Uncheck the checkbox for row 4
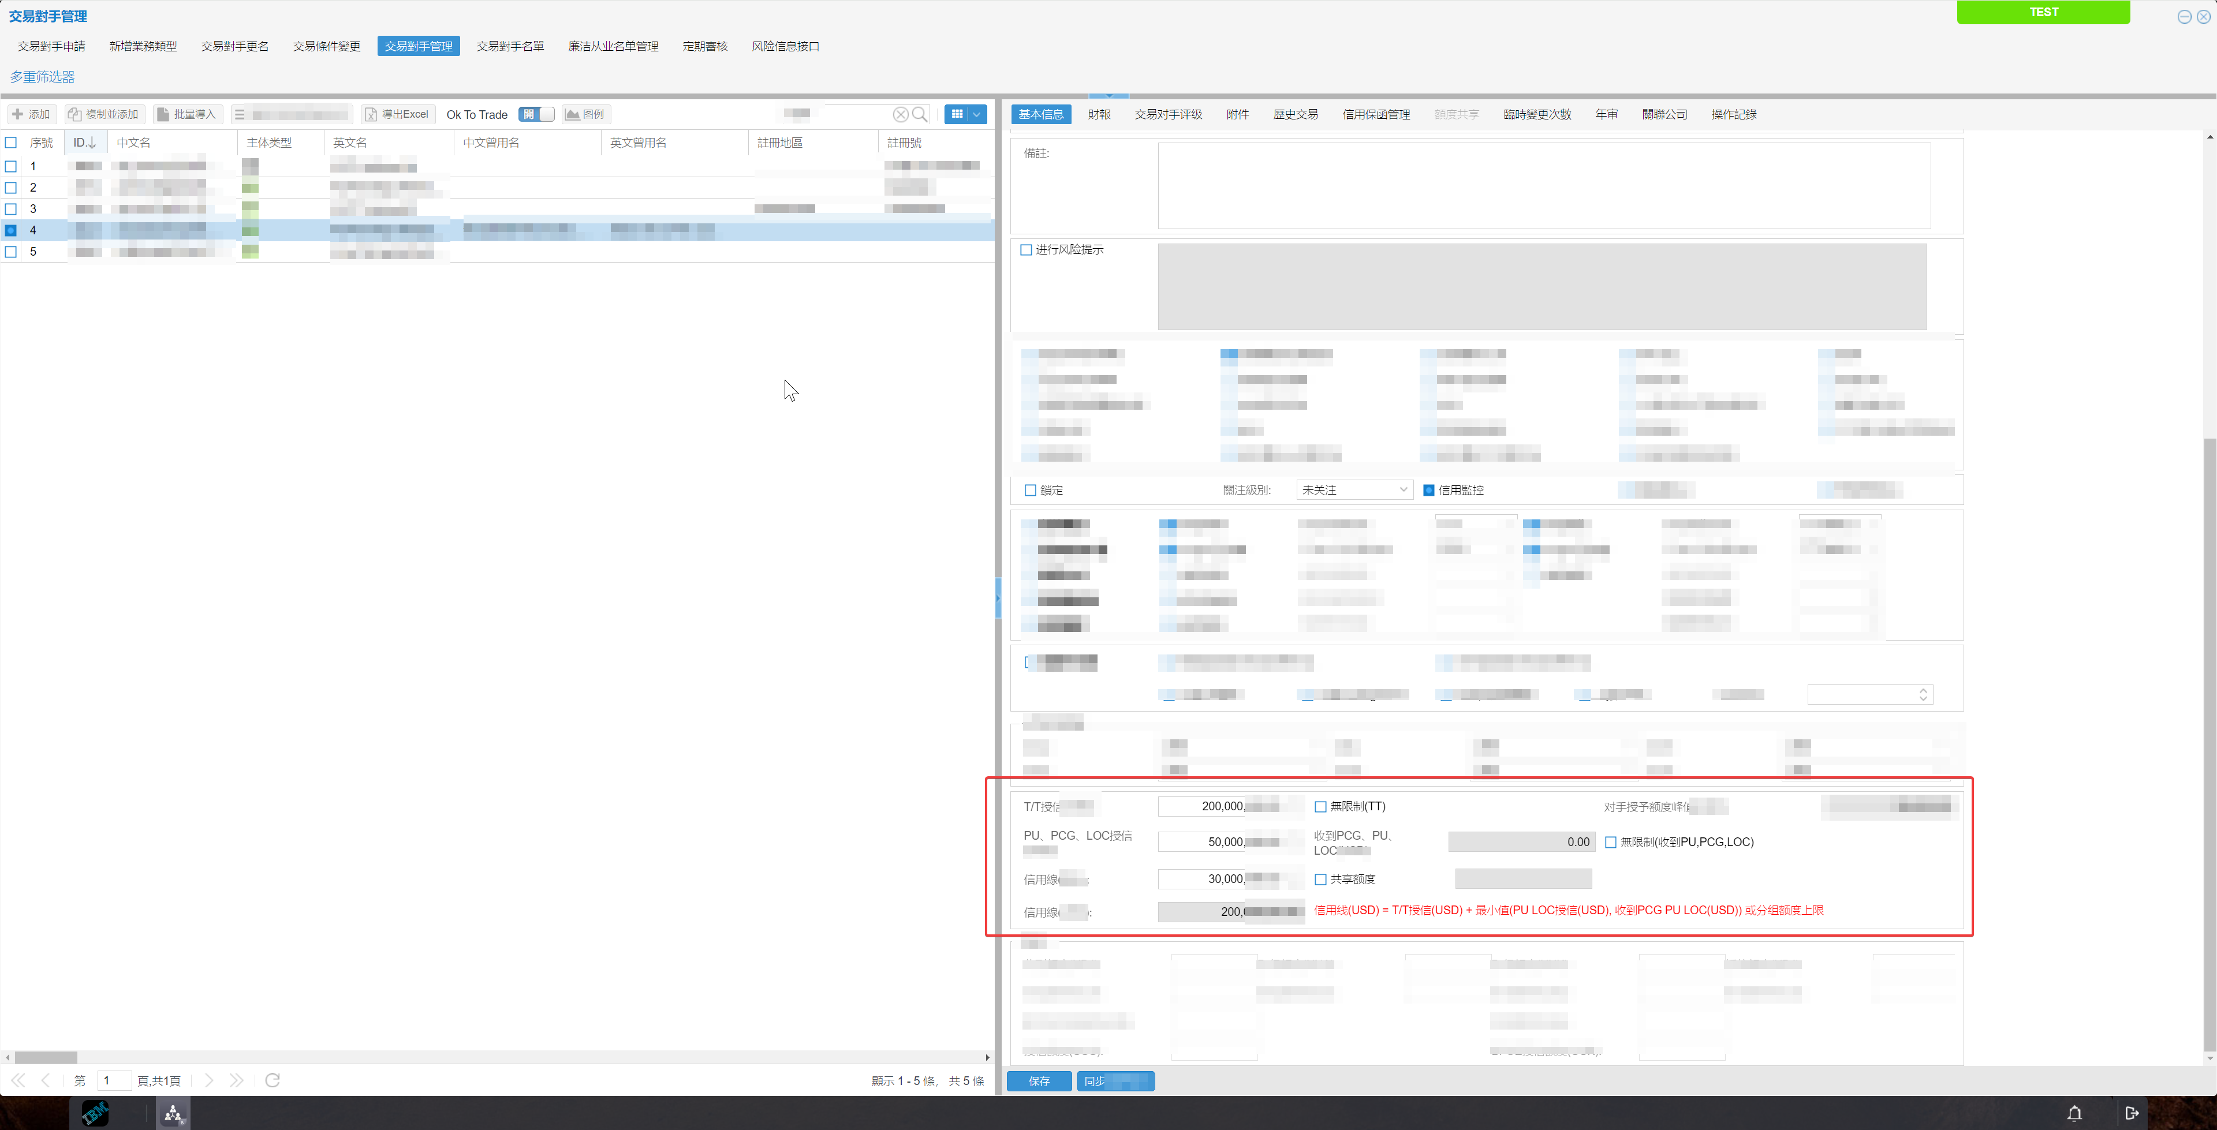 coord(11,231)
